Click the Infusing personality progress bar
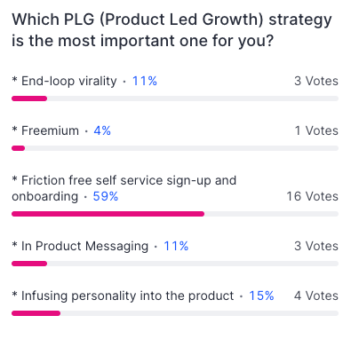The image size is (351, 355). tap(175, 313)
